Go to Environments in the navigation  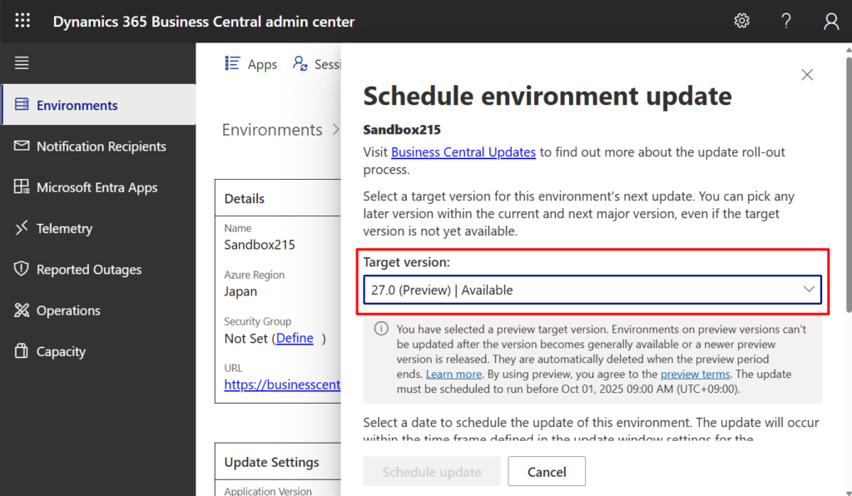[77, 106]
